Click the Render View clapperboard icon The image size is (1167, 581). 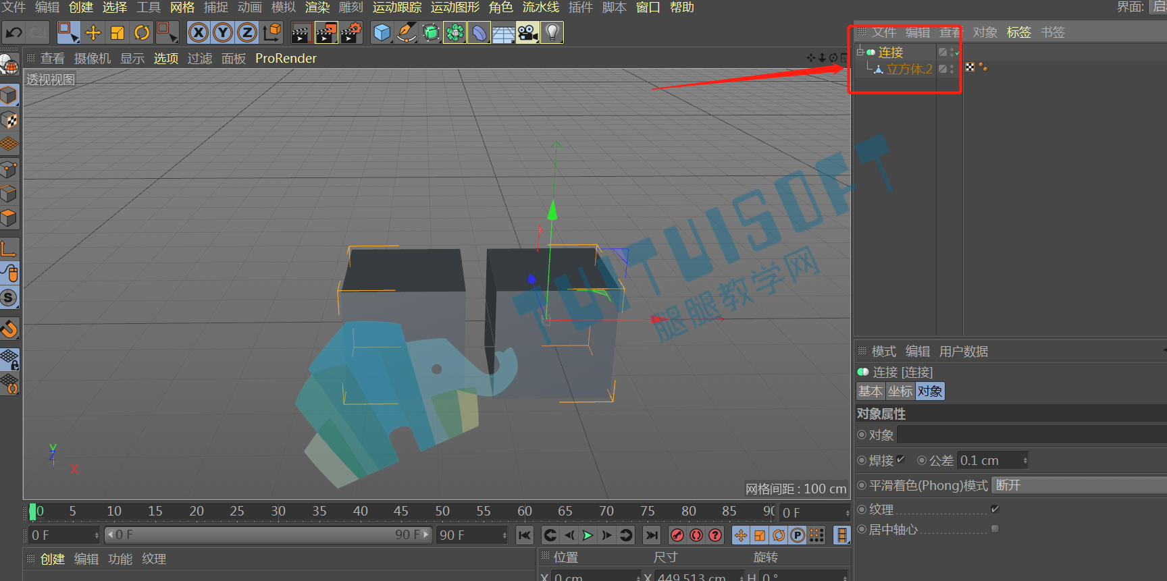click(x=301, y=32)
